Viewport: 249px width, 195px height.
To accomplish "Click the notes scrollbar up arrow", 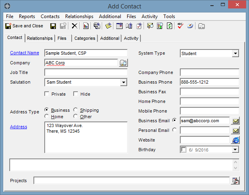I will 235,162.
